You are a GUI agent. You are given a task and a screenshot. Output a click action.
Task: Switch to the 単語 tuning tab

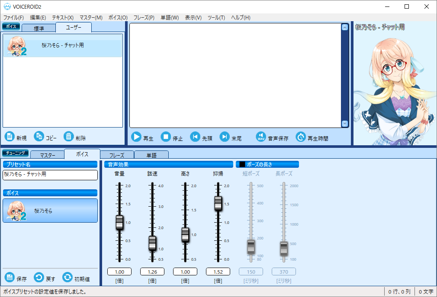click(151, 155)
